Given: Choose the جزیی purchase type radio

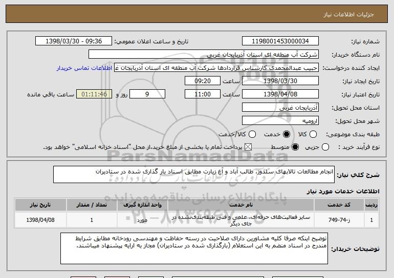Looking at the screenshot, I should 325,147.
